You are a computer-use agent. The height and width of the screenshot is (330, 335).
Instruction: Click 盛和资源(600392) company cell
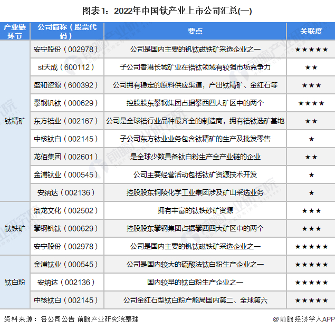point(66,85)
